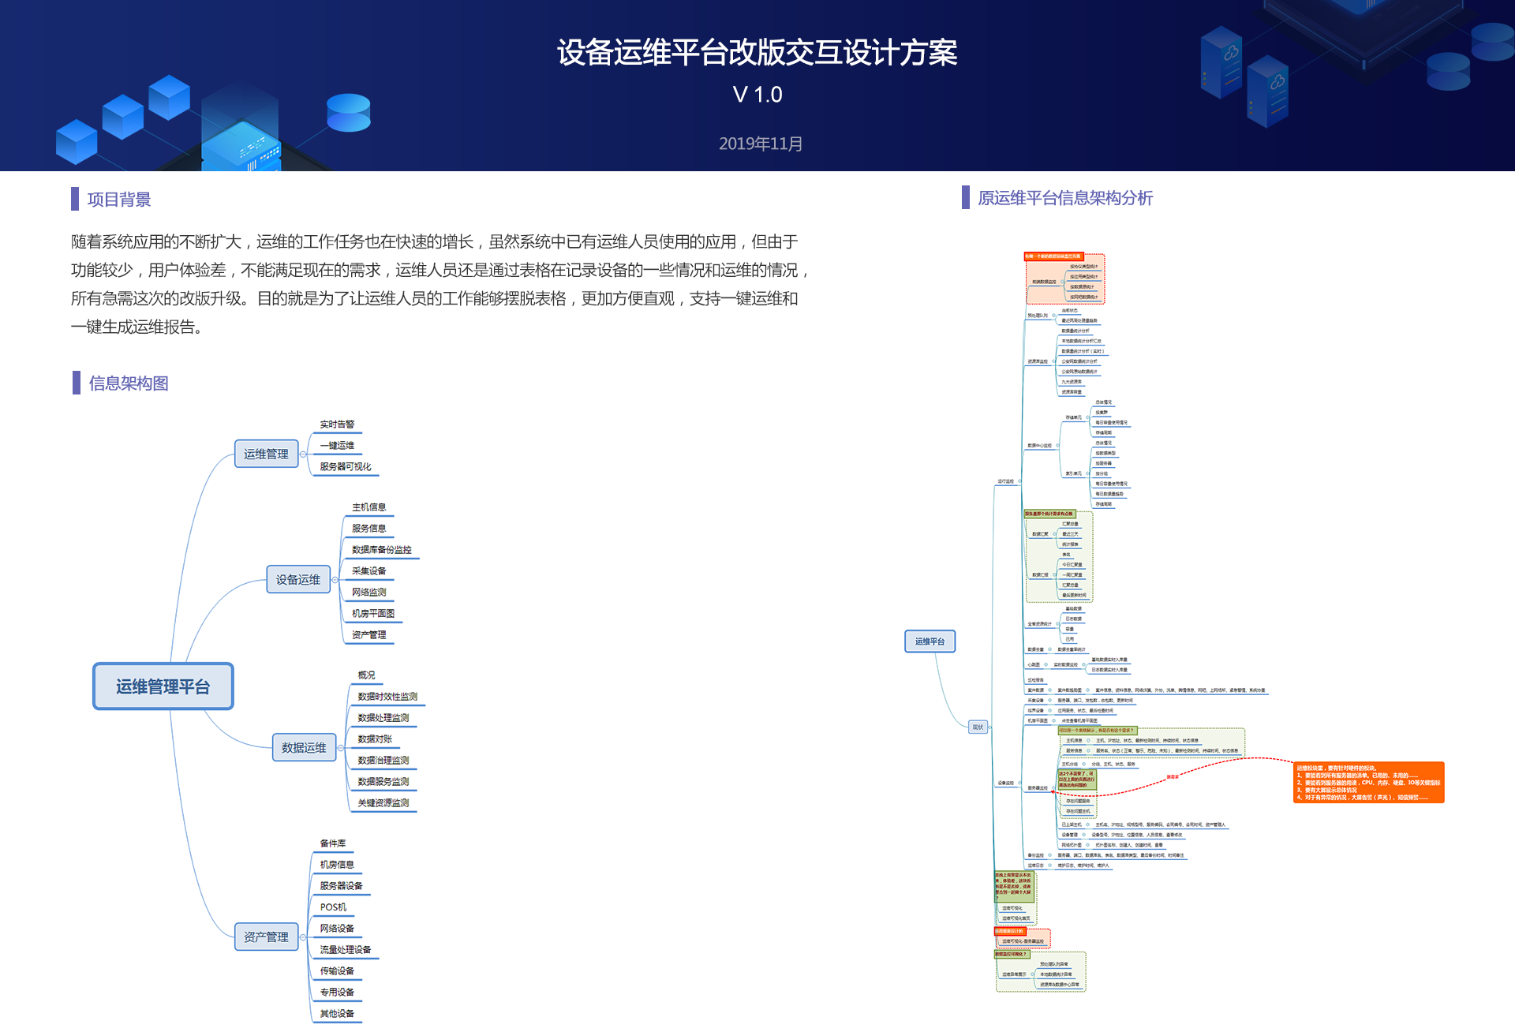Viewport: 1515px width, 1032px height.
Task: Collapse the circle toggle beside 资产管理 node
Action: 303,937
